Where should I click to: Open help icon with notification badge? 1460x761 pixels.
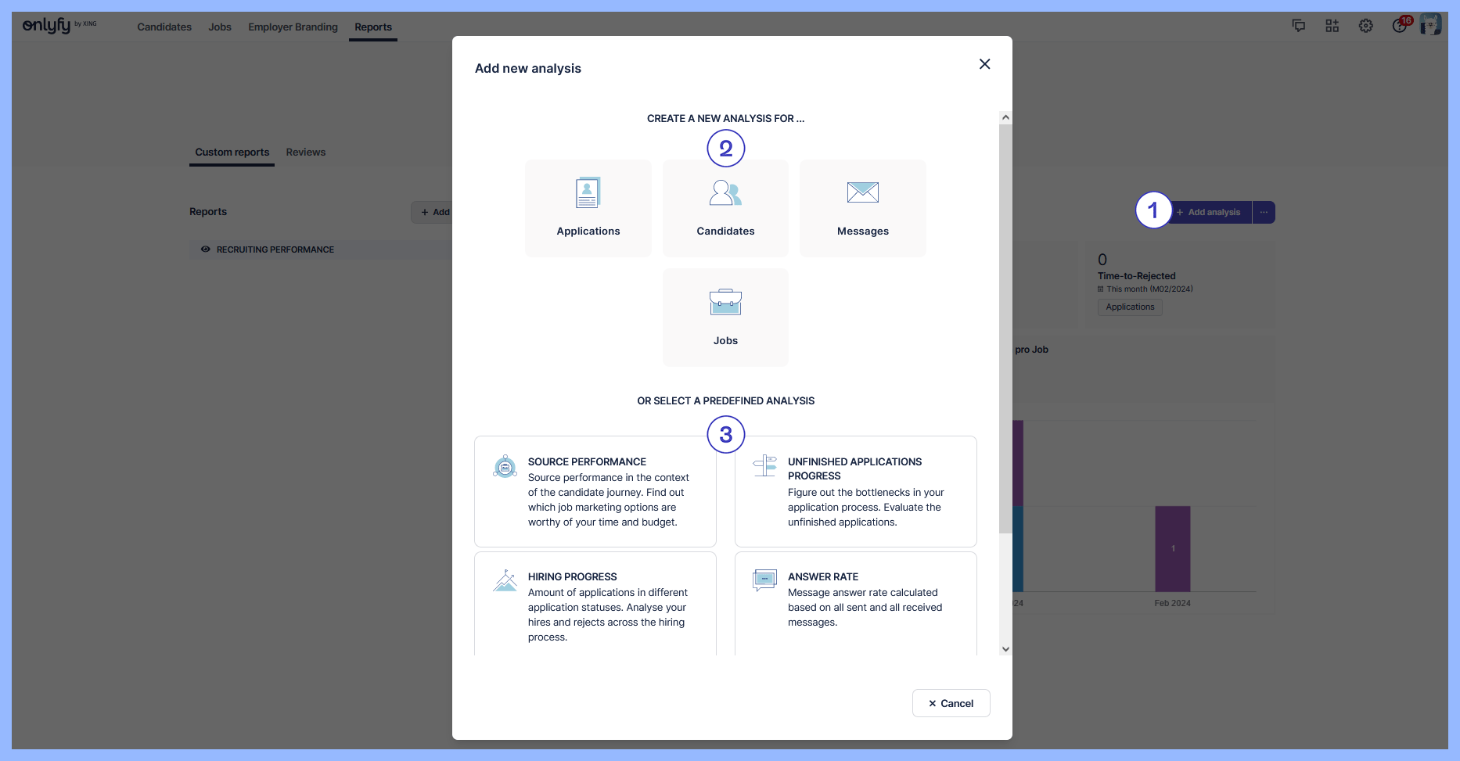point(1399,26)
